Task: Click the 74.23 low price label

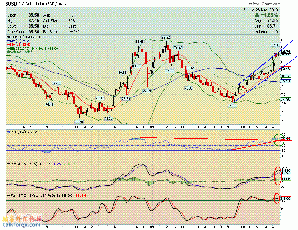Action: pyautogui.click(x=232, y=106)
